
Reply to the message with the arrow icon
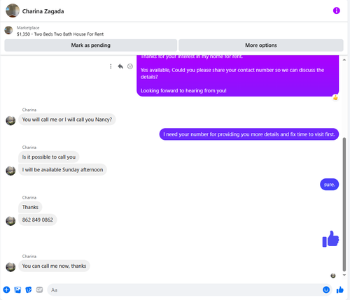(120, 66)
